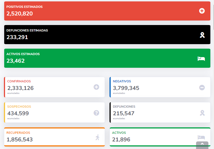Click the bed icon in Activos Estimados
The height and width of the screenshot is (149, 214).
pos(201,58)
